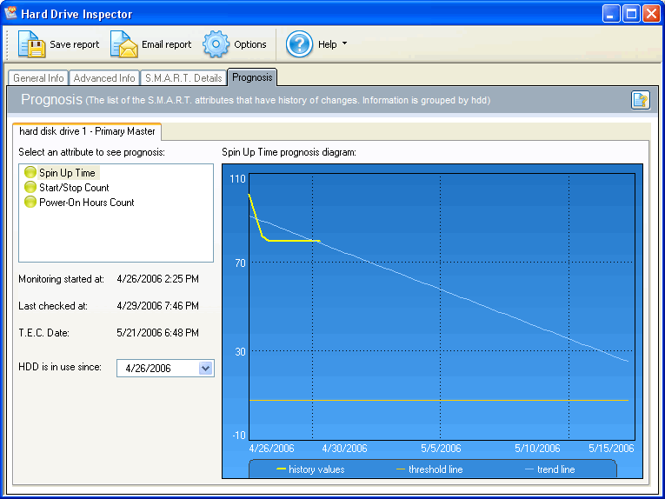Expand the Help dropdown arrow
This screenshot has height=499, width=665.
click(344, 43)
